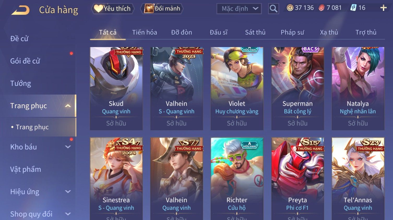Tap the plus icon to add currency
The width and height of the screenshot is (393, 220).
click(x=383, y=8)
